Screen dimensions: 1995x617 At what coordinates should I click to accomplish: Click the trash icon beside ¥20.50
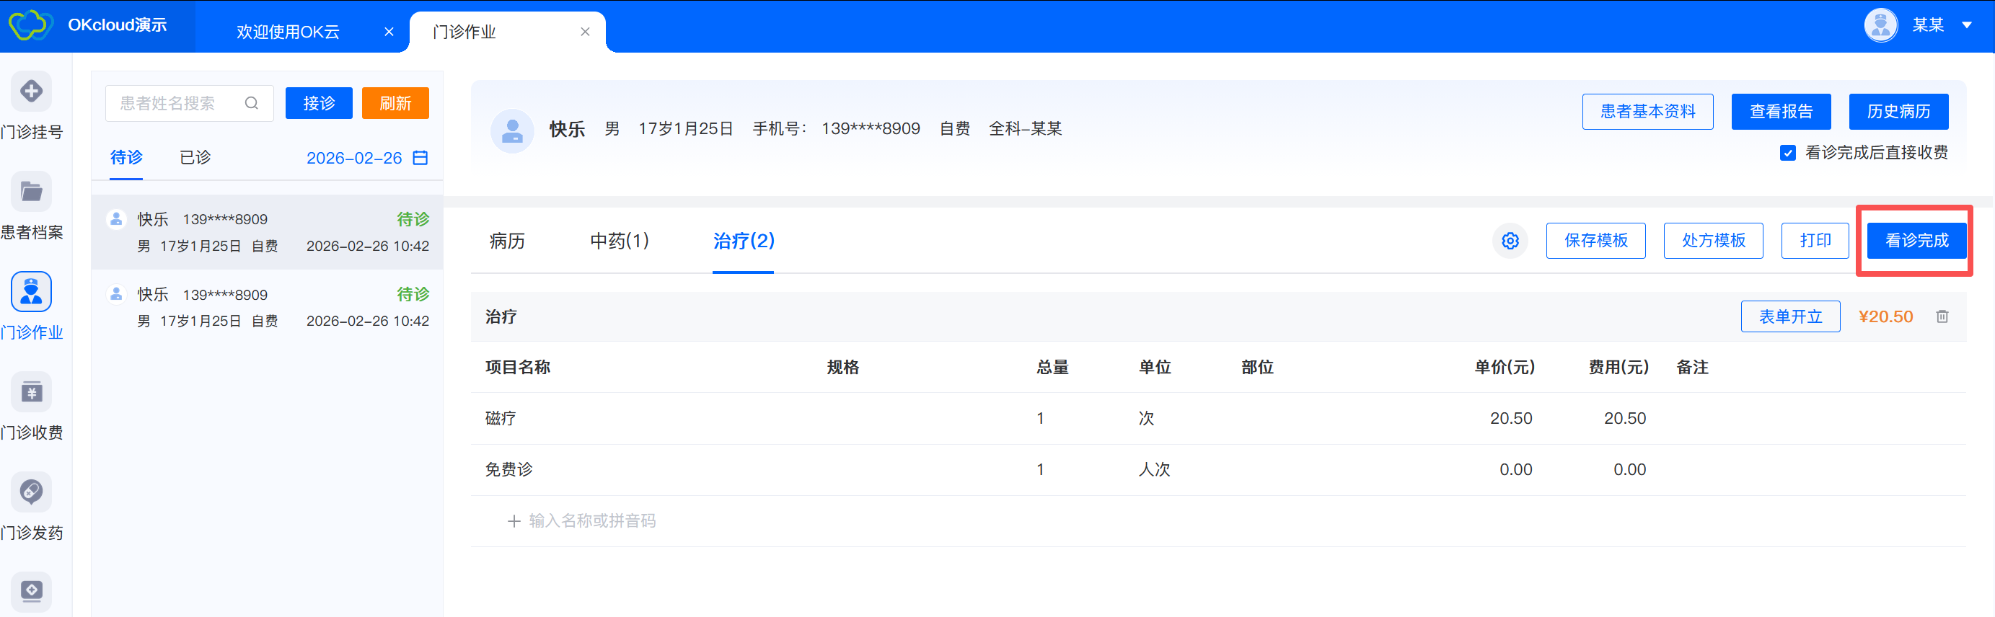(1942, 316)
